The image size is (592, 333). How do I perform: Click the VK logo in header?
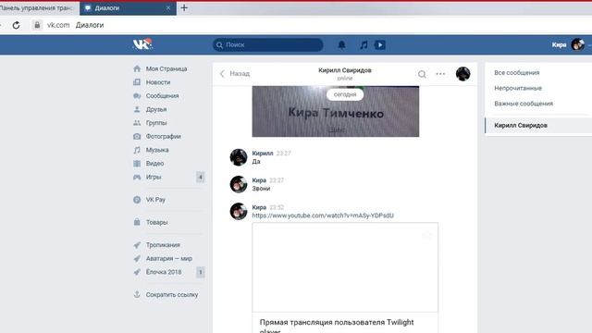(142, 44)
